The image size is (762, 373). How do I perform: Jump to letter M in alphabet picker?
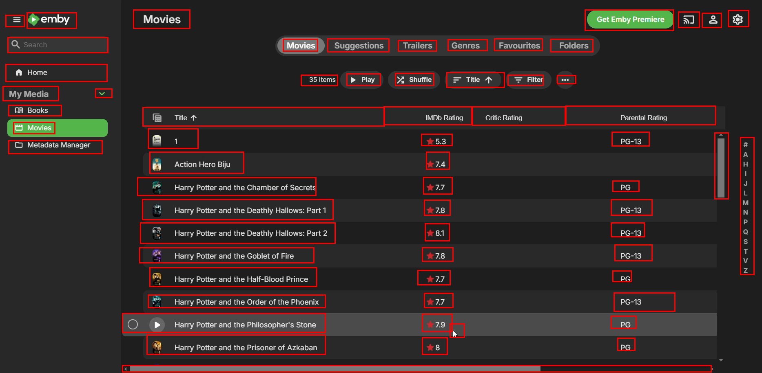coord(745,203)
